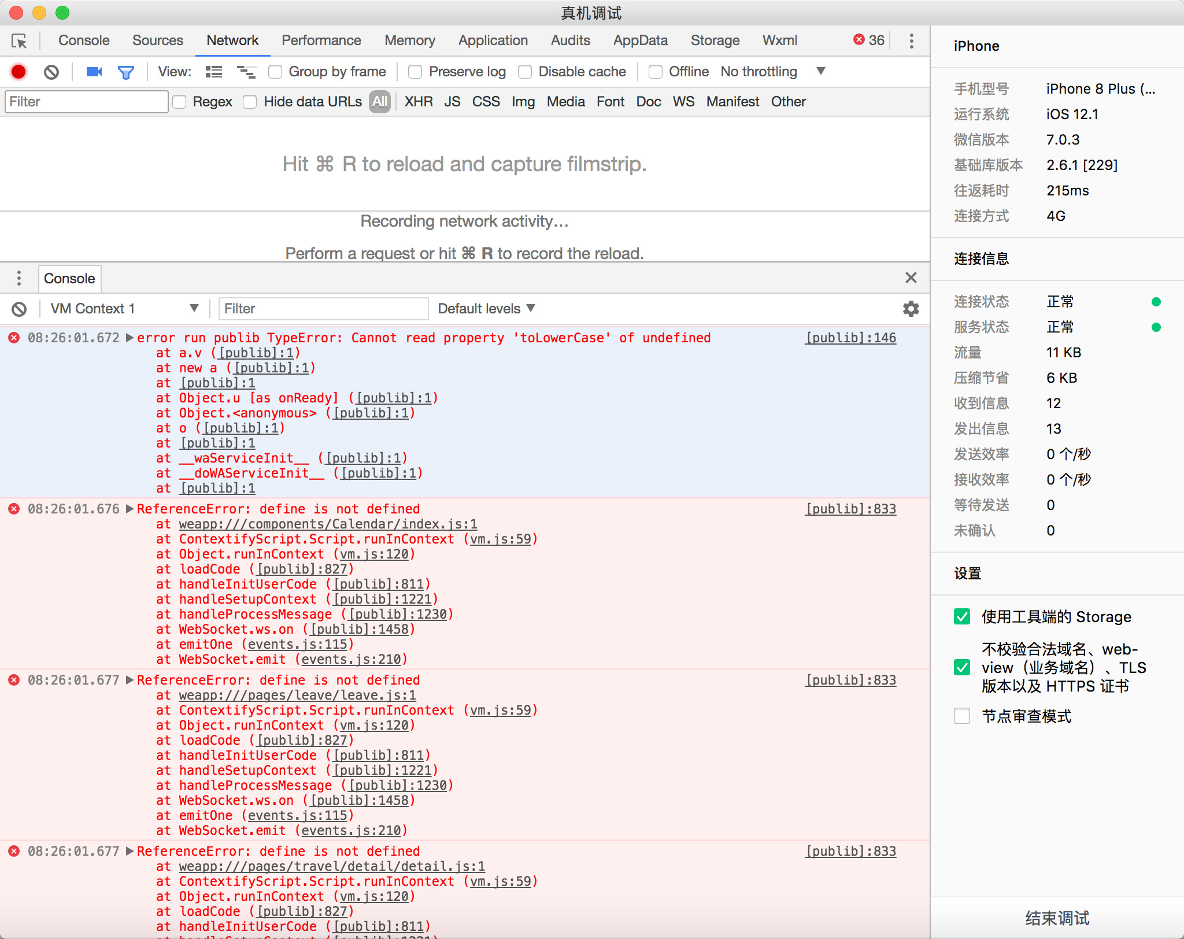The height and width of the screenshot is (939, 1184).
Task: Uncheck the use tool-side Storage option
Action: [x=962, y=617]
